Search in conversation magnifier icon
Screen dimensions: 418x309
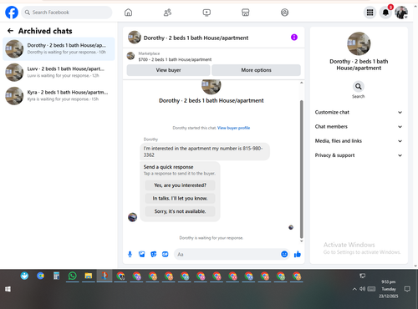(x=359, y=87)
